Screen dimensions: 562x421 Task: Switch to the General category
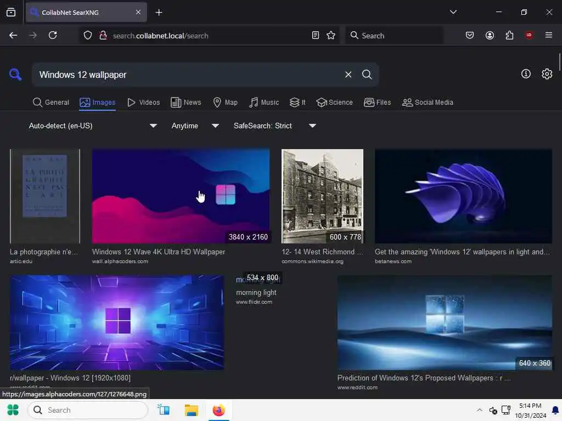click(x=51, y=103)
